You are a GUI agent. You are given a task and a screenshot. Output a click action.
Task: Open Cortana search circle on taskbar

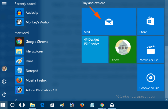coord(12,105)
